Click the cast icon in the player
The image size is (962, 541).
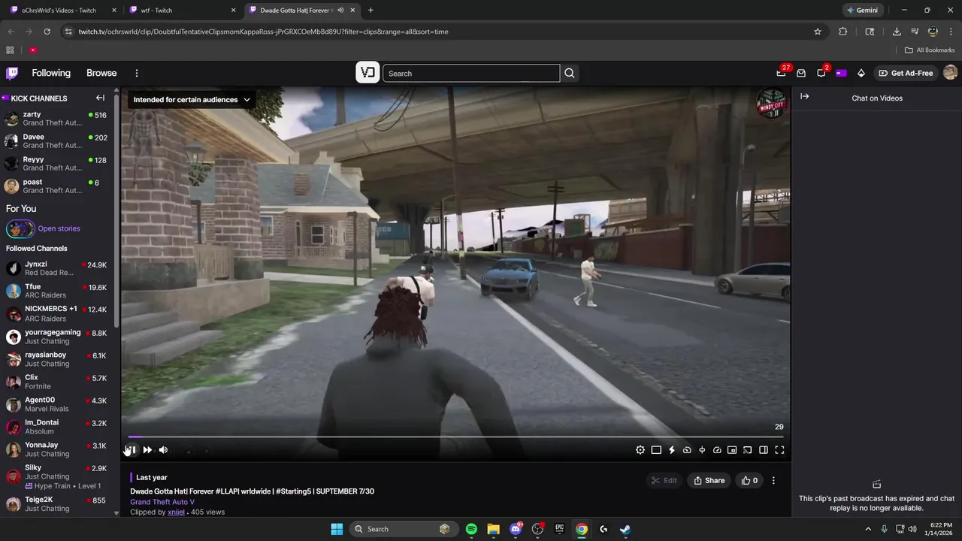[748, 450]
